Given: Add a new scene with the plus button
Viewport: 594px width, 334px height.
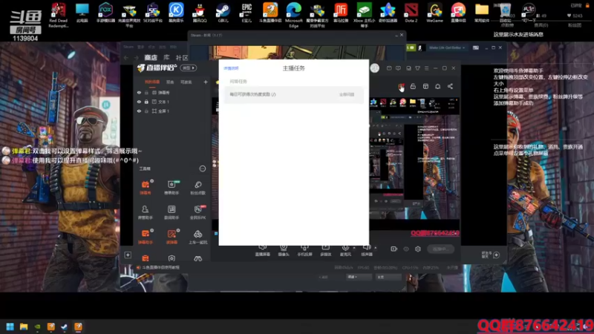Looking at the screenshot, I should [x=206, y=82].
